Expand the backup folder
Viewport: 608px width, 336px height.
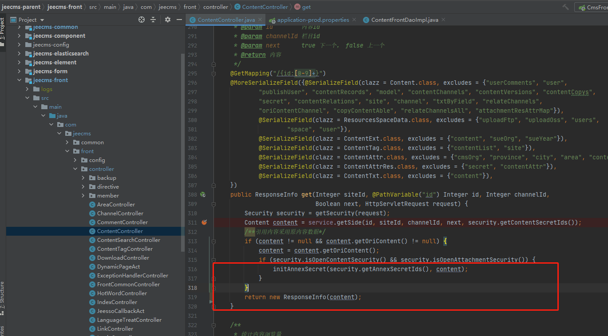(83, 178)
